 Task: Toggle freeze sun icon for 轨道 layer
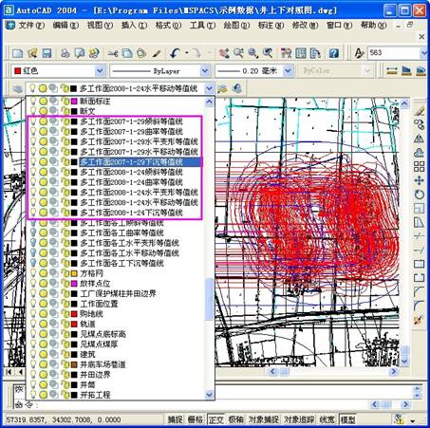pyautogui.click(x=44, y=324)
